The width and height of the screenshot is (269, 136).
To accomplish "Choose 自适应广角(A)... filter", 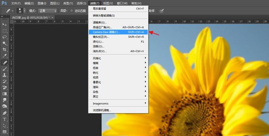I will point(118,27).
